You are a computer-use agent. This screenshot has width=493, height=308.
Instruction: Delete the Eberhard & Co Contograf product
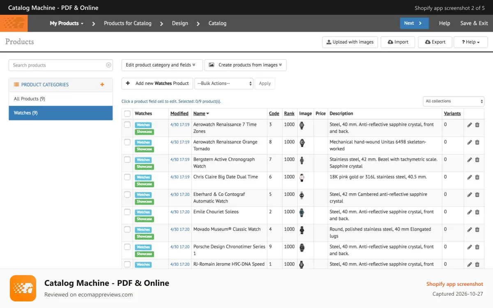(x=477, y=195)
